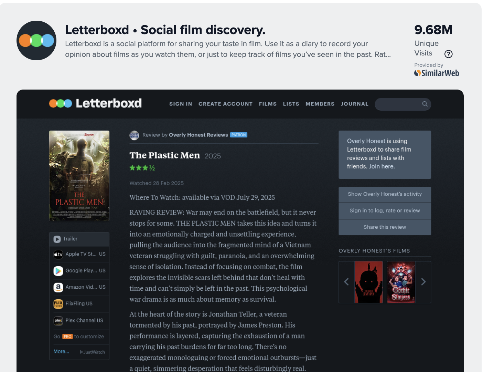Open the Gothic Slayers film poster
The image size is (483, 372).
(401, 282)
